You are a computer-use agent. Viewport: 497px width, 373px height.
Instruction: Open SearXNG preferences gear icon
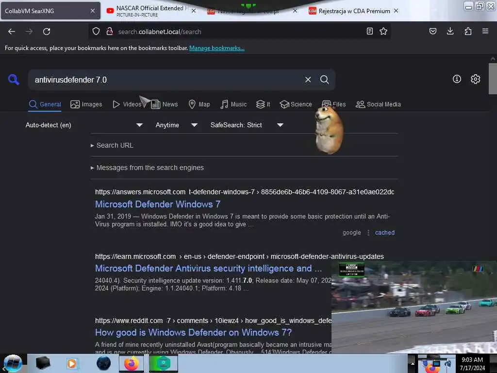click(475, 79)
